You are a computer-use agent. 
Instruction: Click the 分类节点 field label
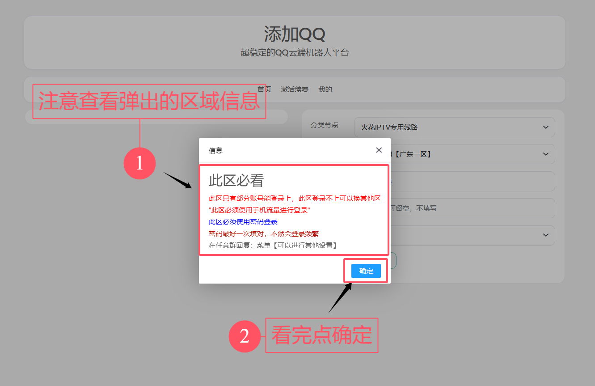pos(325,125)
